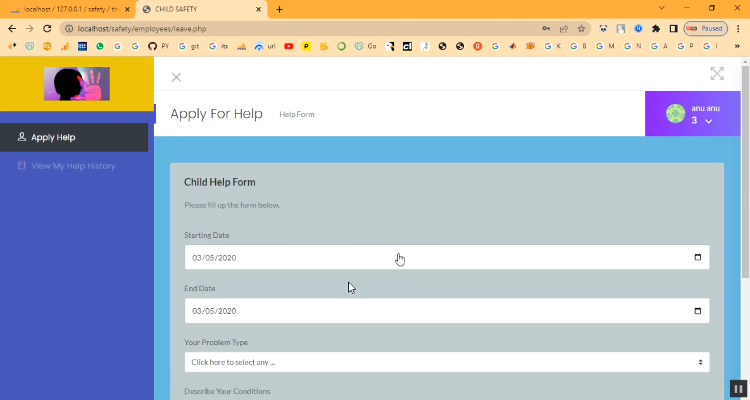Select Apply Help in the sidebar
This screenshot has width=750, height=400.
(x=74, y=137)
